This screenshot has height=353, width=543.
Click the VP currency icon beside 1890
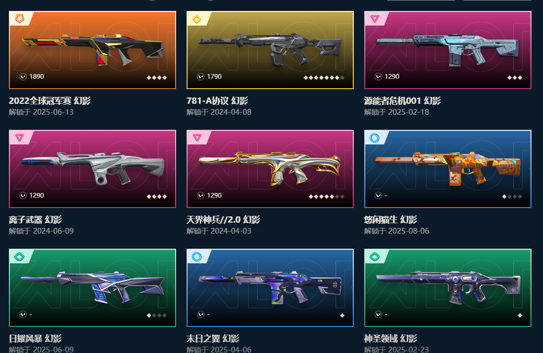pos(23,77)
